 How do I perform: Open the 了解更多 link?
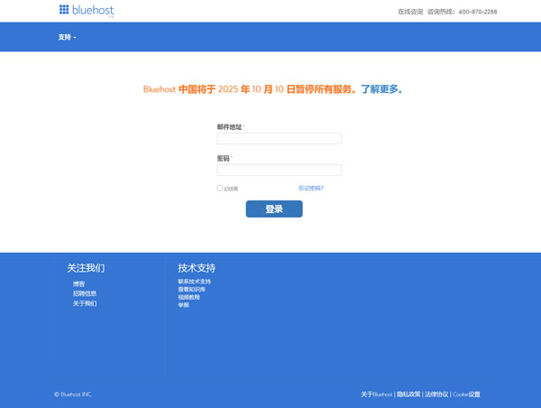(x=381, y=89)
